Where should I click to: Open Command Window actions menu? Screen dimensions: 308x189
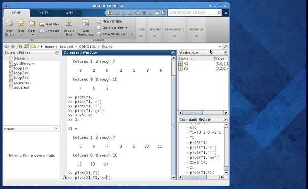click(x=172, y=52)
